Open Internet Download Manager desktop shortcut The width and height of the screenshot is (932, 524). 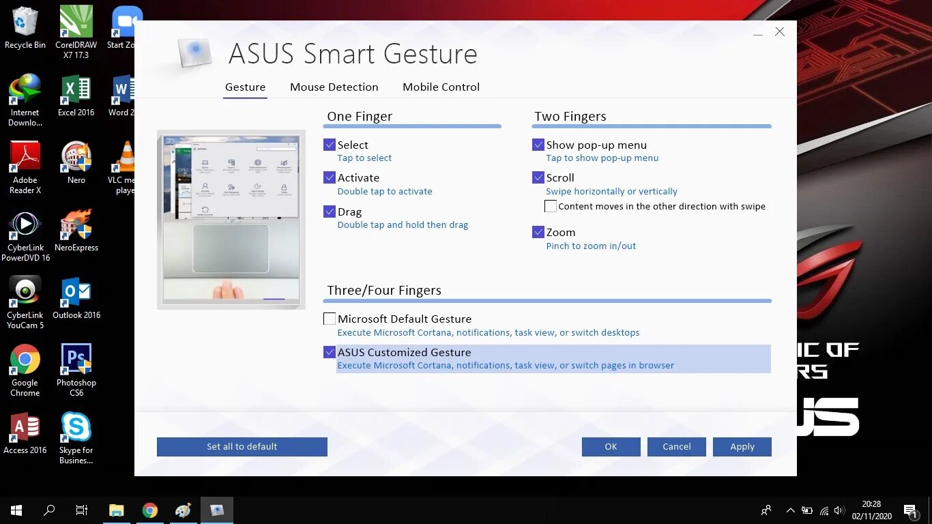point(25,100)
